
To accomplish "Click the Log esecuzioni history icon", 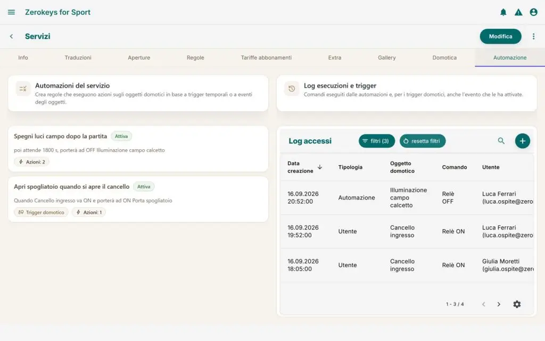I will point(292,89).
